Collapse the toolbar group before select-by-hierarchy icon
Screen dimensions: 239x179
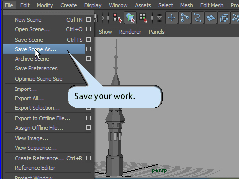[108, 18]
